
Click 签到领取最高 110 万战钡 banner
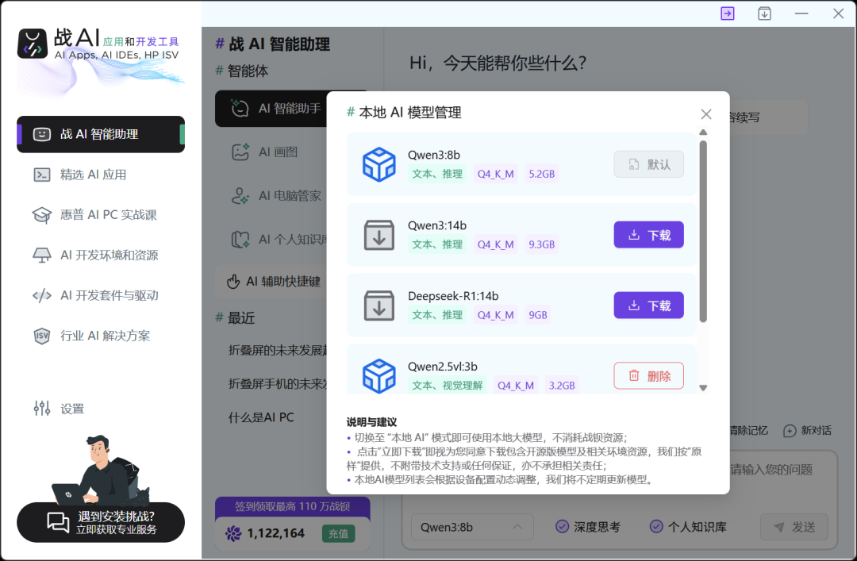292,507
